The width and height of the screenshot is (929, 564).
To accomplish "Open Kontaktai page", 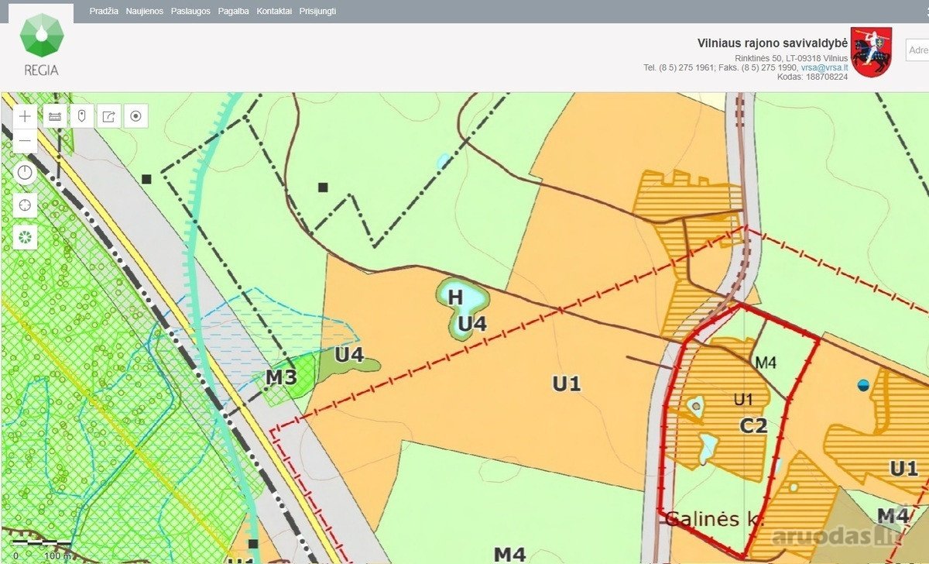I will (x=275, y=12).
